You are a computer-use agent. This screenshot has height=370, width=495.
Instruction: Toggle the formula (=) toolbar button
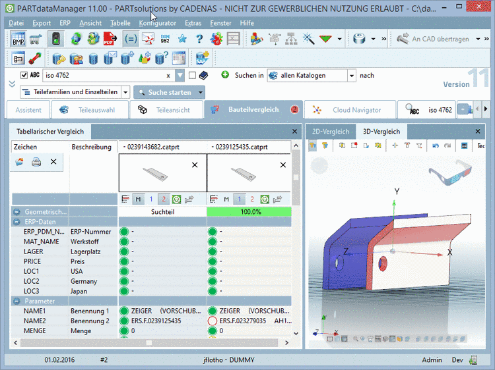(x=131, y=39)
